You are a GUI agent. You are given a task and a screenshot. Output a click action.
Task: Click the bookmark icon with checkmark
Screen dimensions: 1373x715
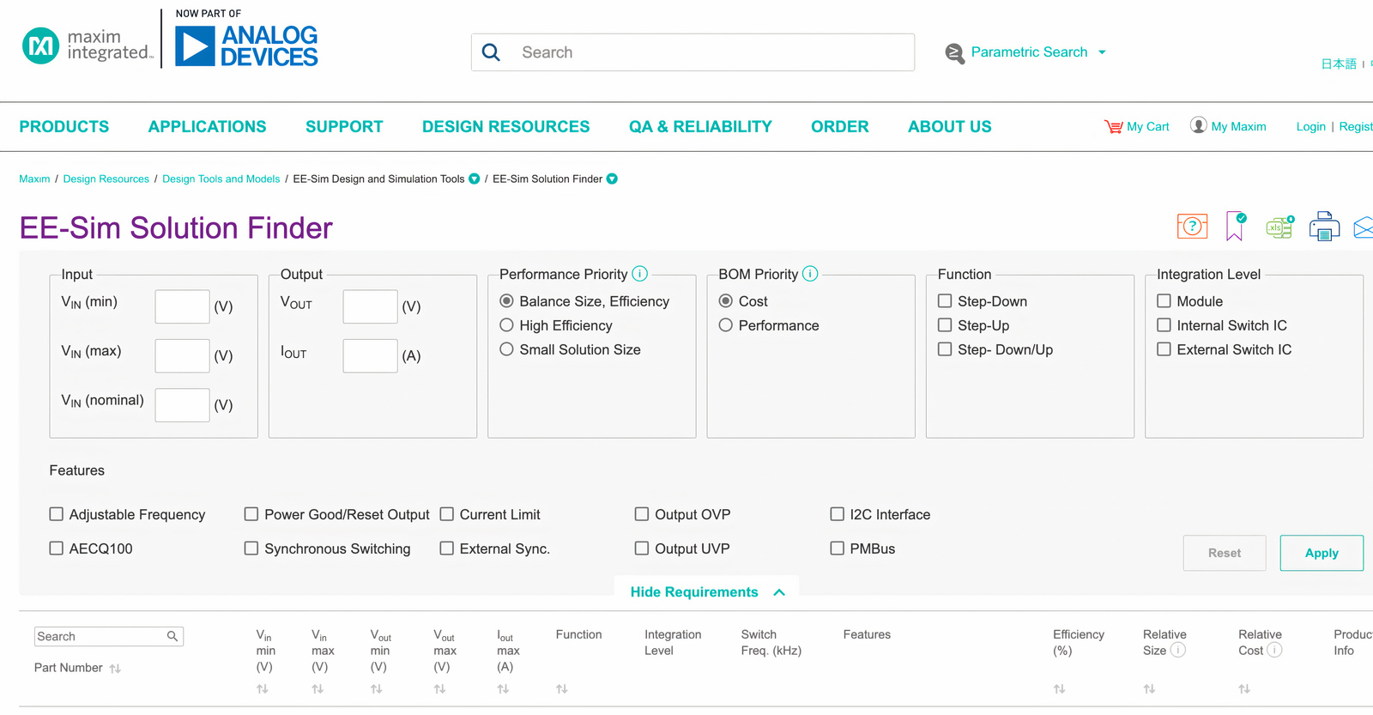(x=1235, y=227)
